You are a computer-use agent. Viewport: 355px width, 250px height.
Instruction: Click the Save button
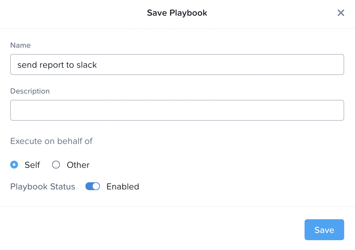(x=324, y=230)
